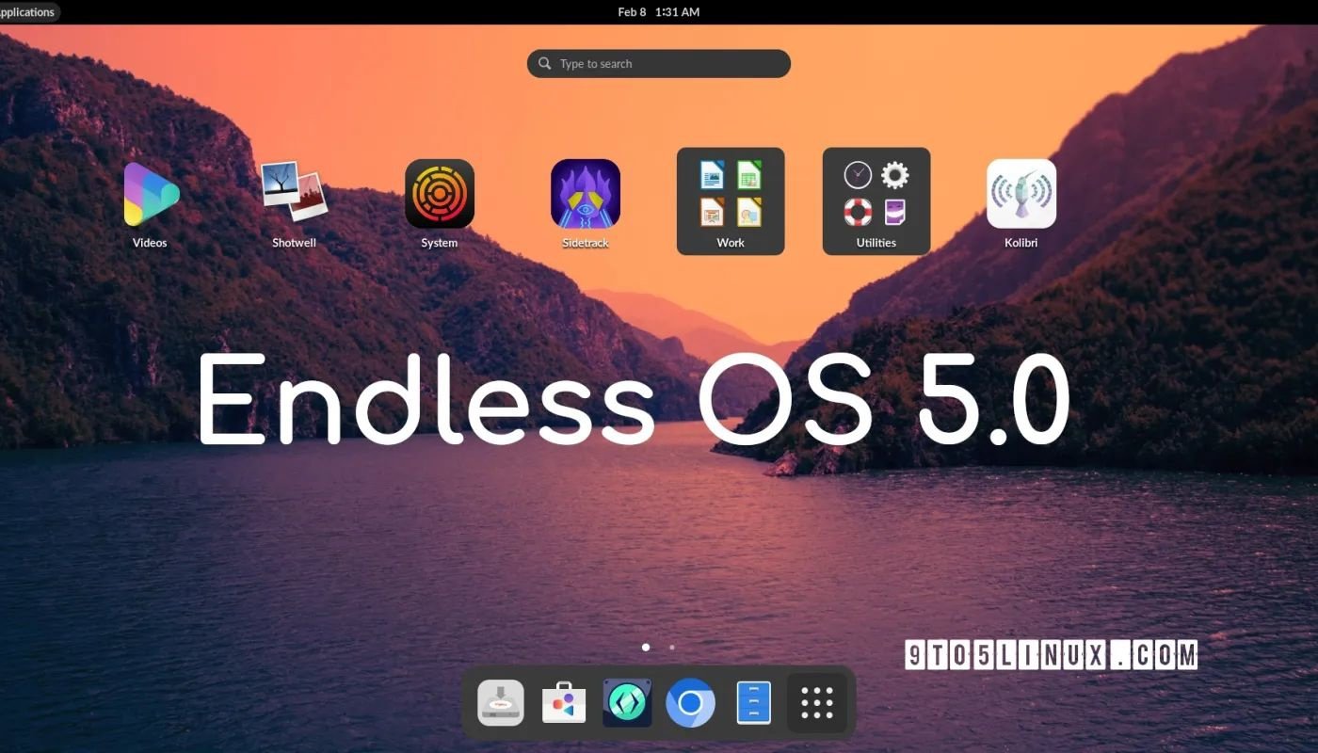Show all applications grid button
This screenshot has width=1318, height=753.
pos(817,702)
